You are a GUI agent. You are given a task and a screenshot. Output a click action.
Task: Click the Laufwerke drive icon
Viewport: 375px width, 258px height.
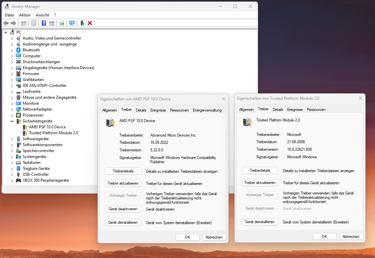[x=18, y=92]
